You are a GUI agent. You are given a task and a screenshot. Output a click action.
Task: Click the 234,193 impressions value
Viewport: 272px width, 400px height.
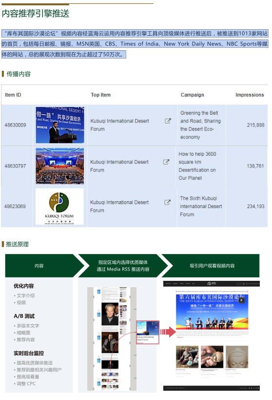tap(255, 207)
